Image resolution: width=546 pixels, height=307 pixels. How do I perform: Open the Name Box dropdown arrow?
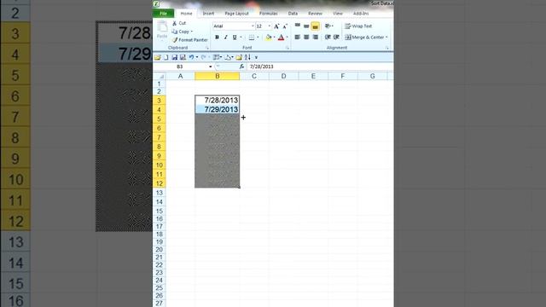tap(211, 67)
